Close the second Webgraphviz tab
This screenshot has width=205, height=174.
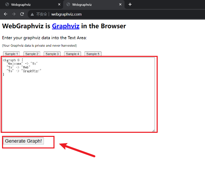[x=120, y=4]
